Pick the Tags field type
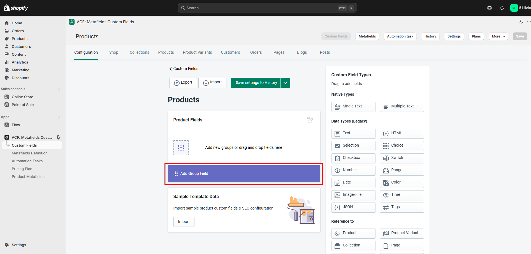This screenshot has height=254, width=531. pyautogui.click(x=402, y=207)
